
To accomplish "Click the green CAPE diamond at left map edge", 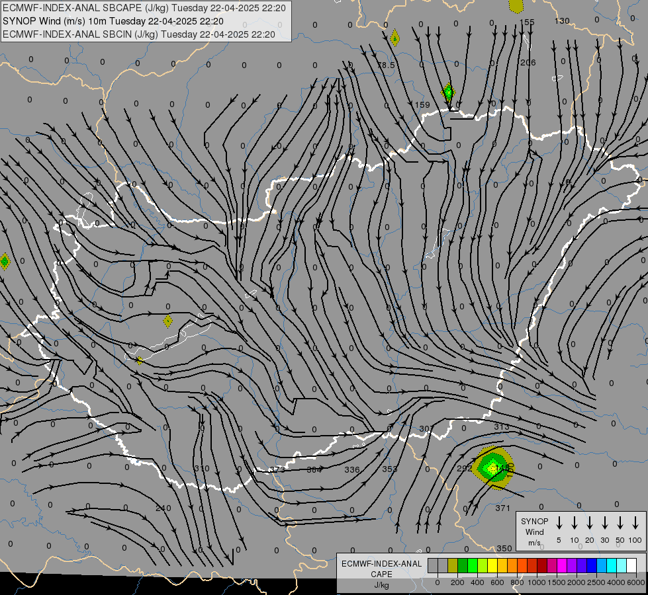I will point(5,261).
